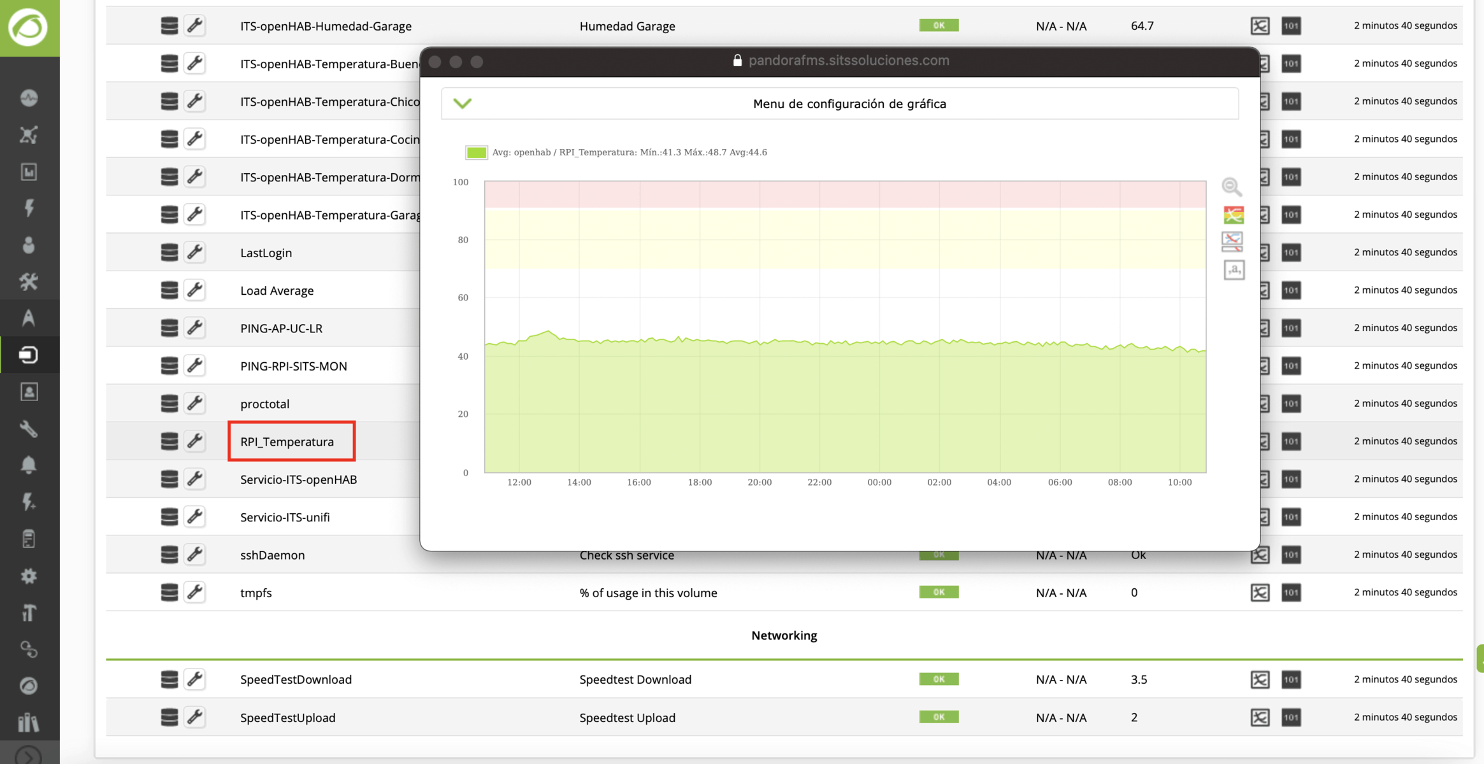Click the '% of usage in this volume' text
The image size is (1484, 764).
pos(648,593)
